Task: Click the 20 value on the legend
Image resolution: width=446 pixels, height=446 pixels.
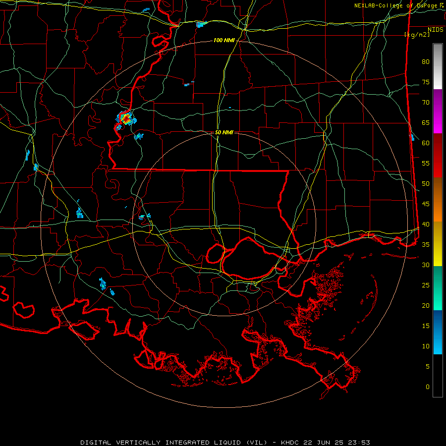Action: coord(426,305)
